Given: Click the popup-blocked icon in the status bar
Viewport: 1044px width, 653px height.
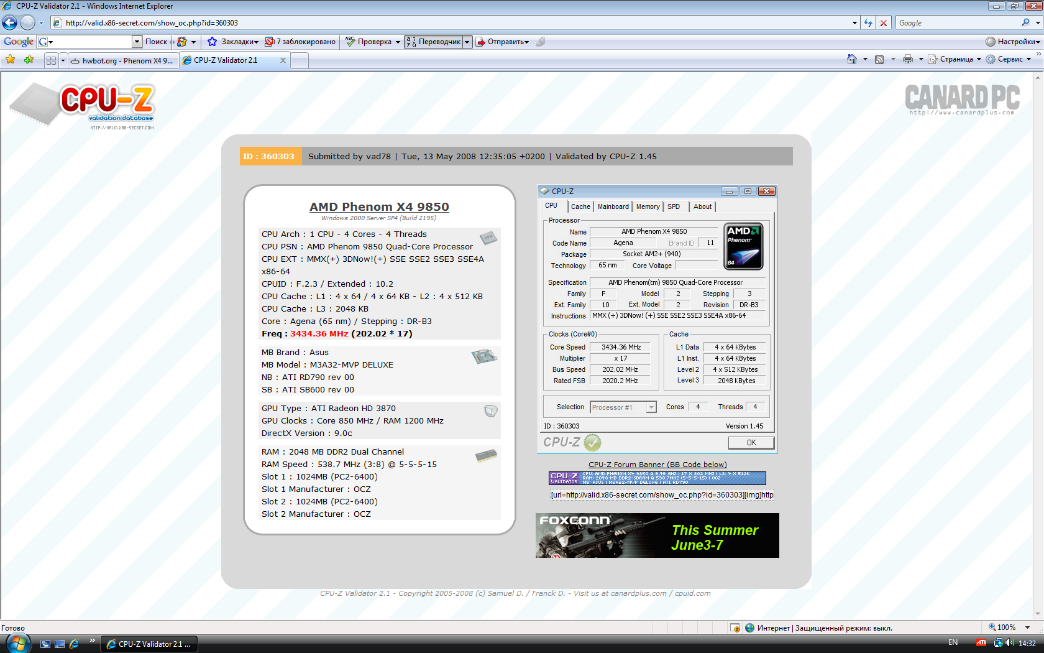Looking at the screenshot, I should (x=735, y=628).
